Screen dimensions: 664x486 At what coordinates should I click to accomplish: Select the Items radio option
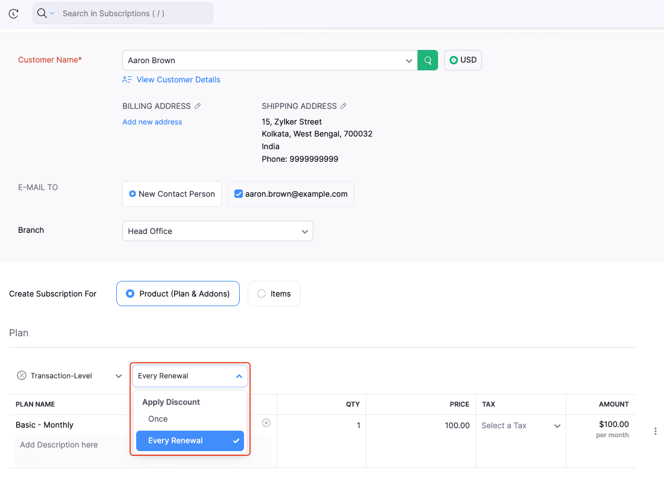(x=262, y=294)
